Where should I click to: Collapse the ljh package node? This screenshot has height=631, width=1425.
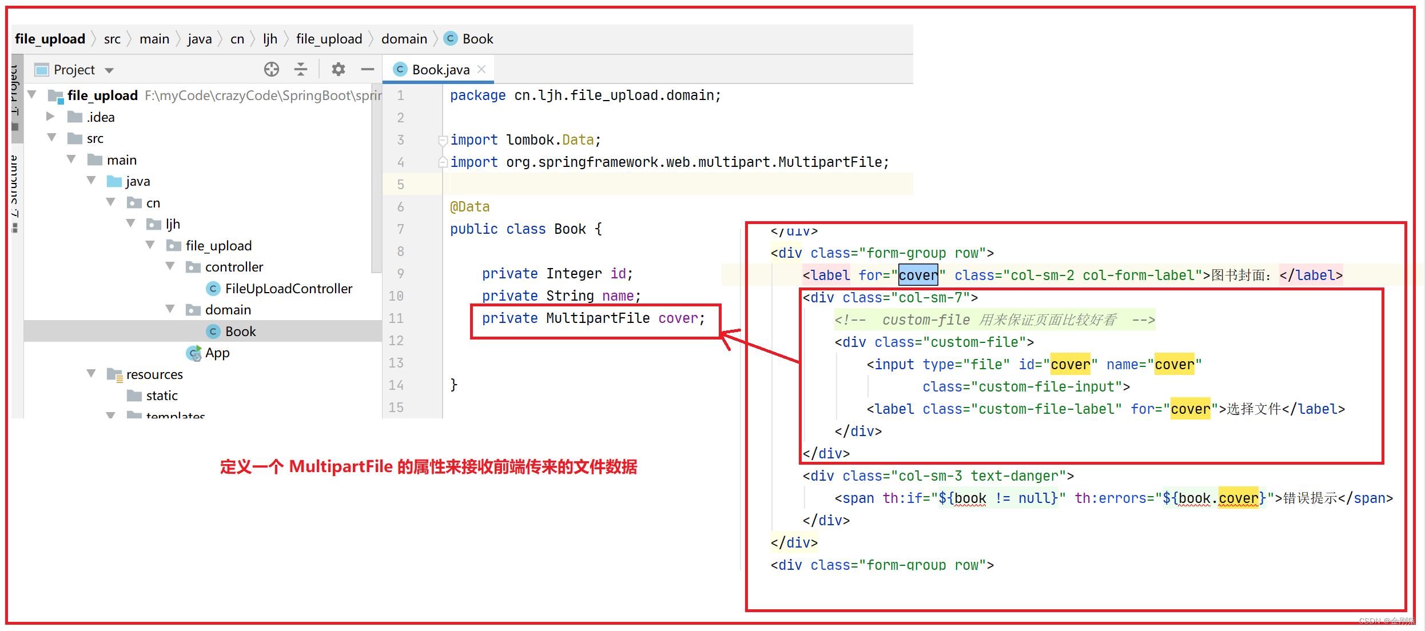[131, 223]
